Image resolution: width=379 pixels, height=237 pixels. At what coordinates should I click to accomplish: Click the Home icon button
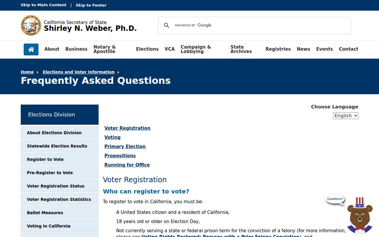(x=31, y=49)
